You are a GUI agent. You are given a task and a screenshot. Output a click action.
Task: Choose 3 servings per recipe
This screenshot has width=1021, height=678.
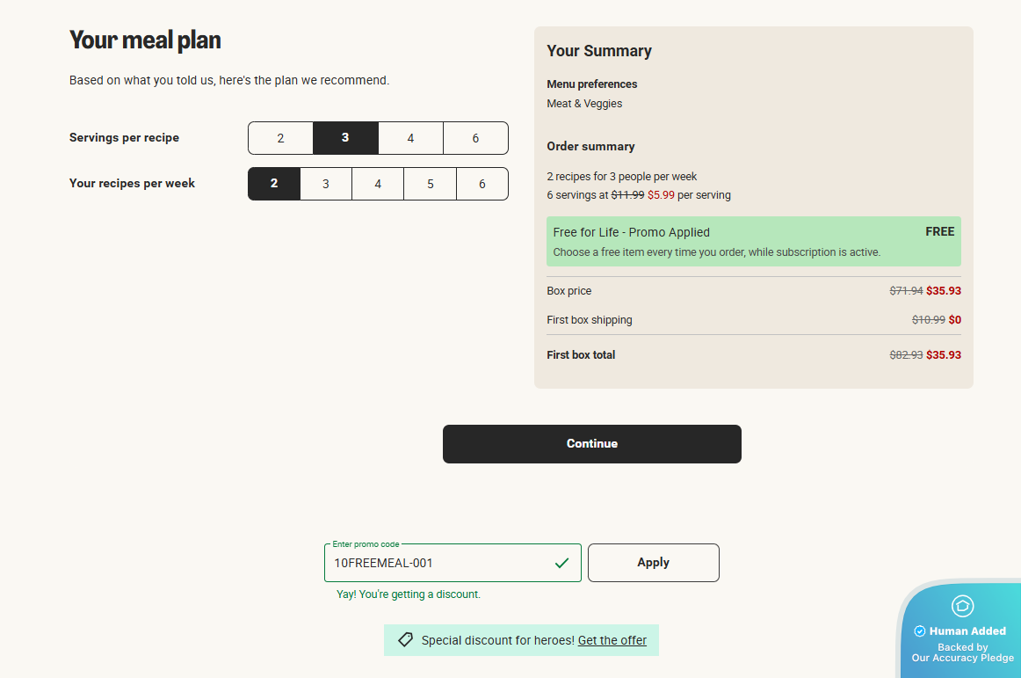[x=345, y=138]
